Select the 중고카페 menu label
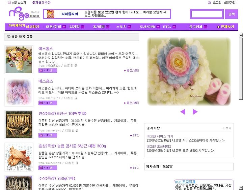Viewport: 243px width, 190px height. [x=196, y=27]
